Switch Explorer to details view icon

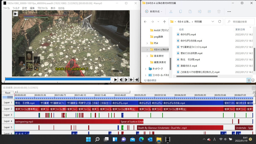249,80
